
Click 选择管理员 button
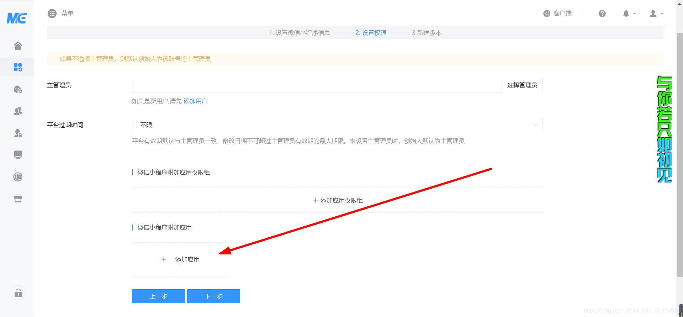coord(522,85)
